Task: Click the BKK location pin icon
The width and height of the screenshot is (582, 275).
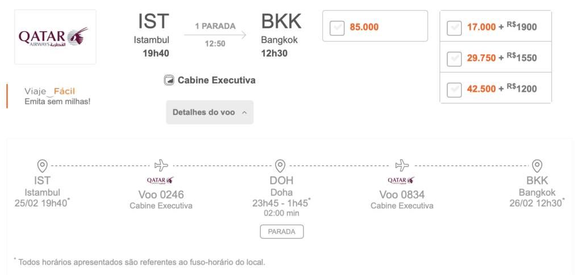Action: [537, 166]
